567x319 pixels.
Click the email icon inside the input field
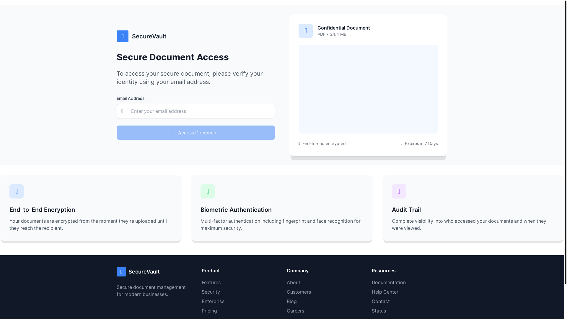tap(122, 111)
